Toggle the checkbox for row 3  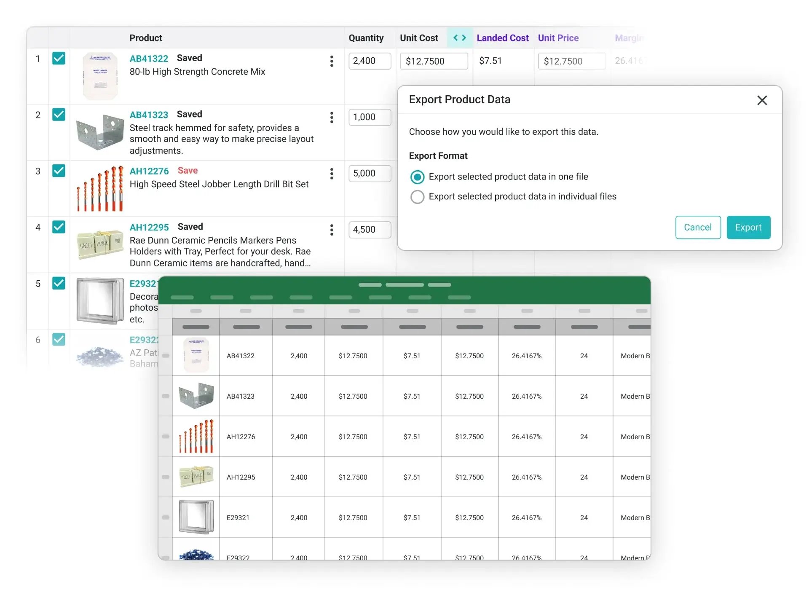tap(59, 171)
